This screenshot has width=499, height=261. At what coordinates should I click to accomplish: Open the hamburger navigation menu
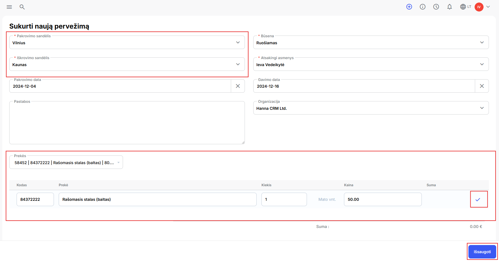(x=9, y=7)
